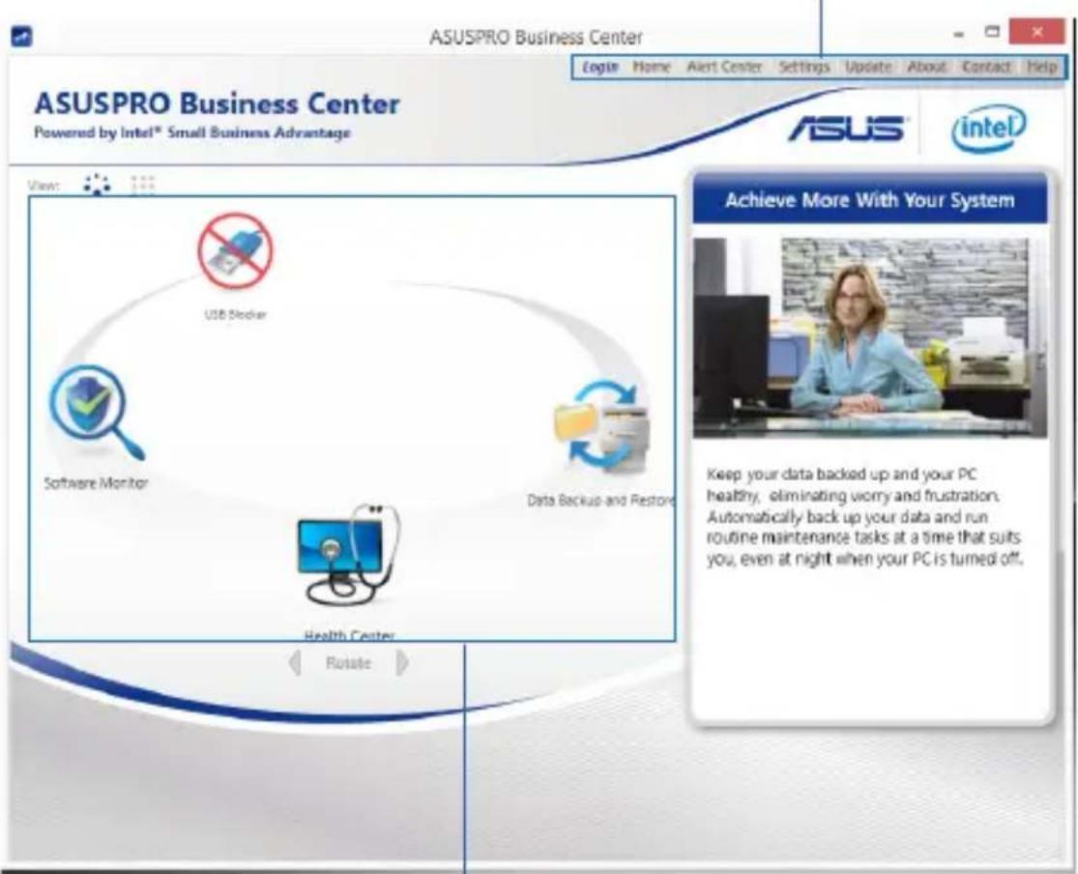Rotate carousel with right arrow

403,663
